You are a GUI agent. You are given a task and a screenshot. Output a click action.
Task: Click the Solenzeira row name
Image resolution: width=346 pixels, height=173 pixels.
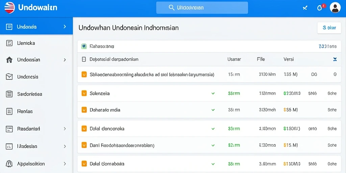tap(100, 93)
